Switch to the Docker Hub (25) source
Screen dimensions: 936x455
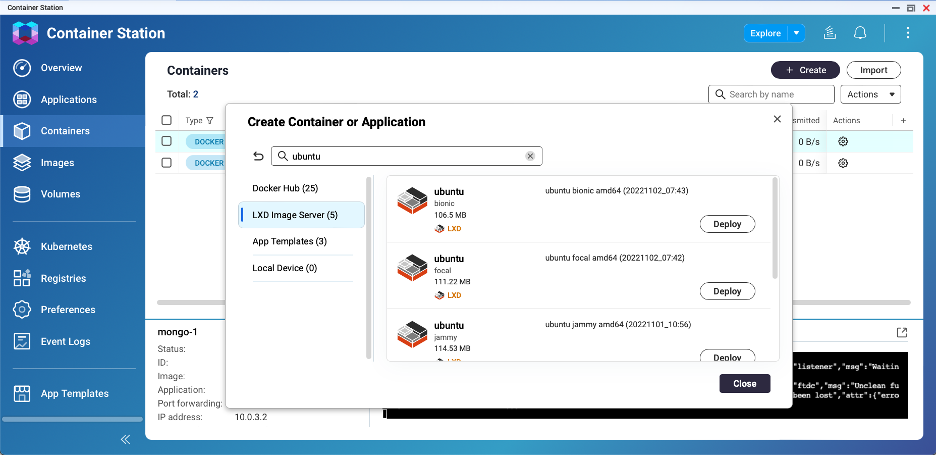(285, 188)
